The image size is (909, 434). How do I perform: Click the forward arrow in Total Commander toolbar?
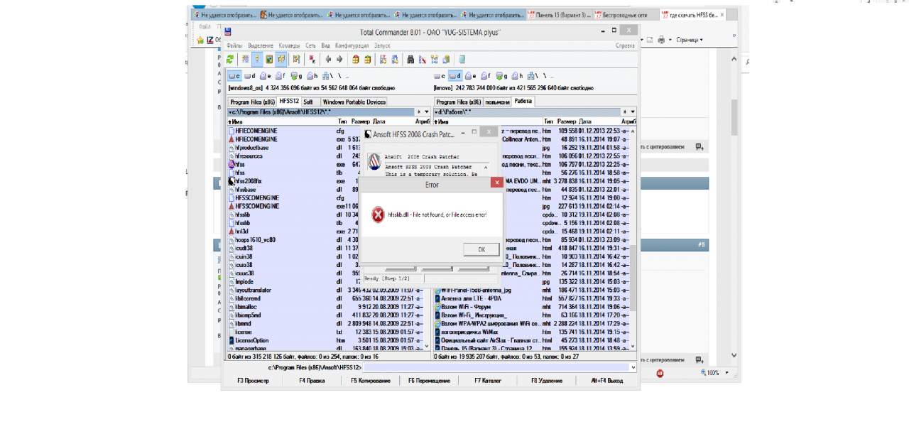pyautogui.click(x=339, y=60)
